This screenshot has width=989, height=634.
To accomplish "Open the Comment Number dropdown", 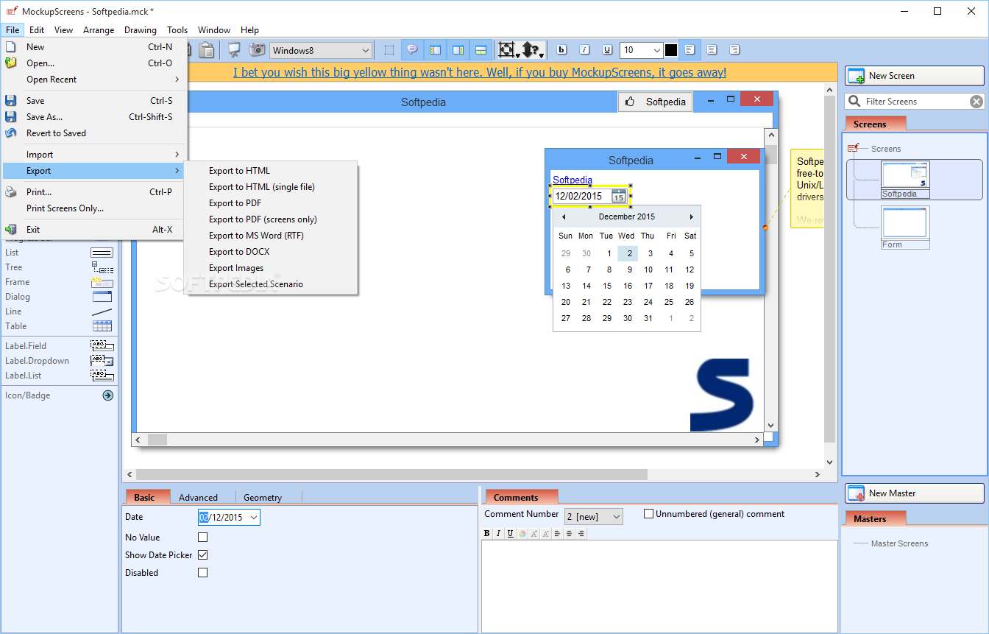I will pos(593,517).
